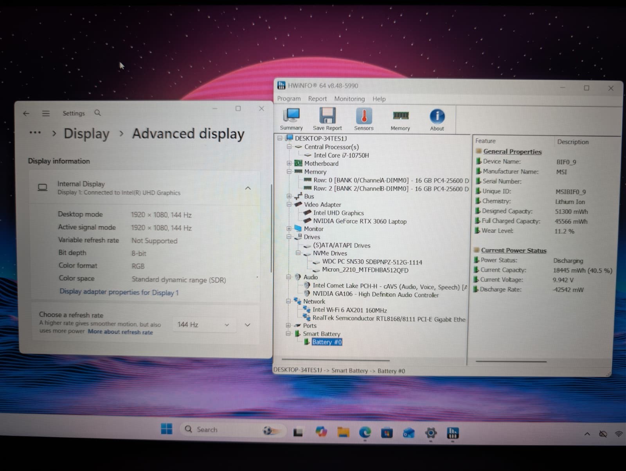
Task: Open File Explorer from the taskbar
Action: coord(343,432)
